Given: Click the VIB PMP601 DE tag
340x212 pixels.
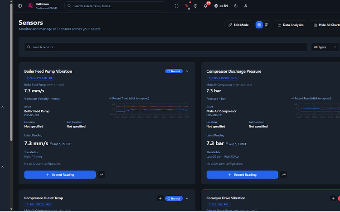Looking at the screenshot, I should [39, 78].
